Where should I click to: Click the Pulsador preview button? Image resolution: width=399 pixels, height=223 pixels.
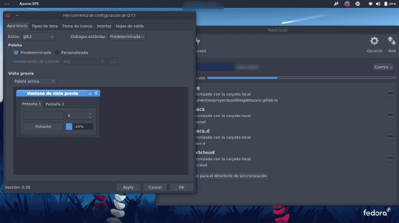pyautogui.click(x=44, y=127)
